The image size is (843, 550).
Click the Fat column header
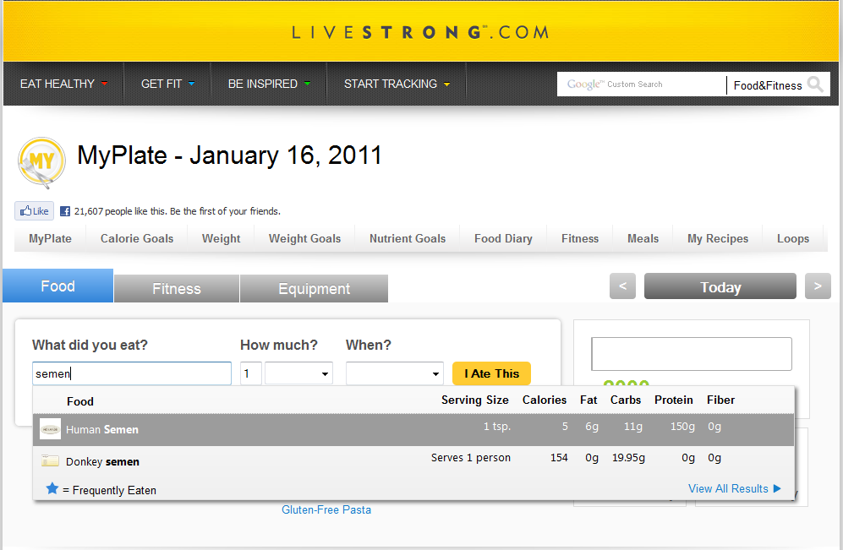[588, 400]
